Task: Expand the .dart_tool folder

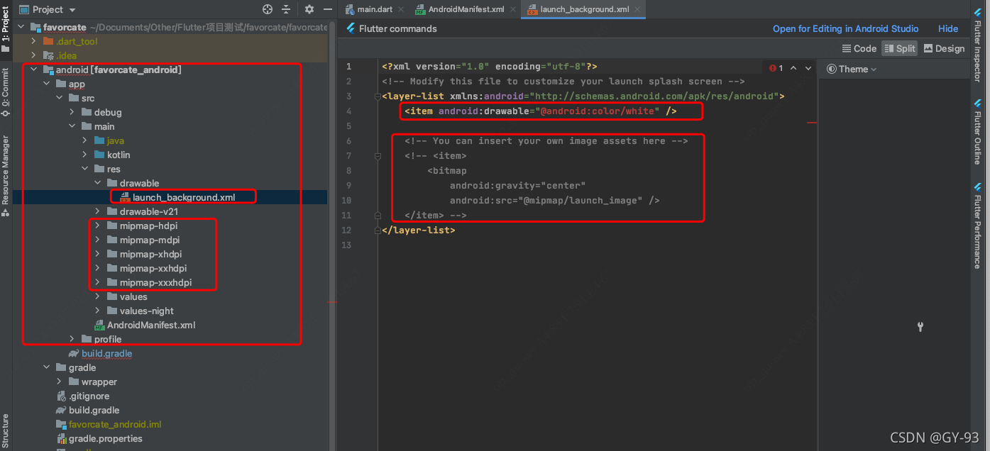Action: click(33, 41)
